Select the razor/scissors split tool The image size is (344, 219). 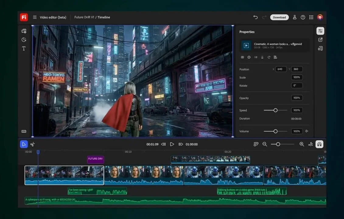pos(33,144)
